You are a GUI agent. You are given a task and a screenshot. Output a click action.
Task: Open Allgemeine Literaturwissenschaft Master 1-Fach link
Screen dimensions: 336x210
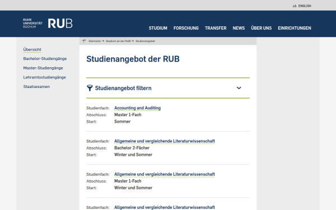[165, 174]
